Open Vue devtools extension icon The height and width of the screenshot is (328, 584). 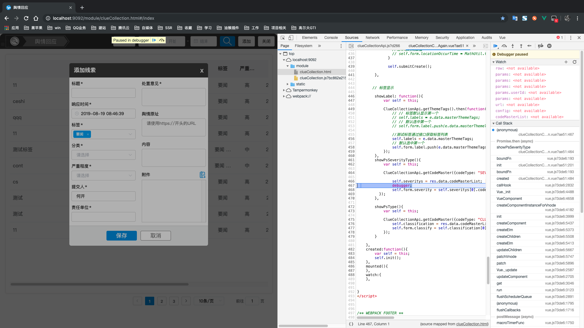544,18
